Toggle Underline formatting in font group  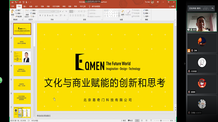point(46,15)
